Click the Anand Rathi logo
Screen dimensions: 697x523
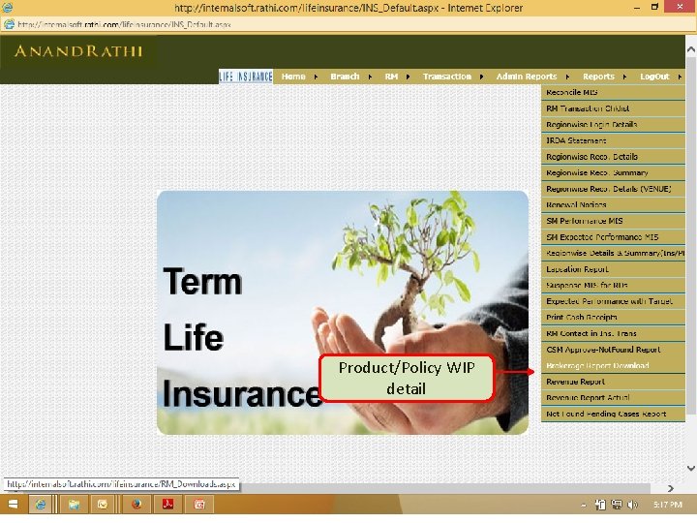(x=78, y=50)
